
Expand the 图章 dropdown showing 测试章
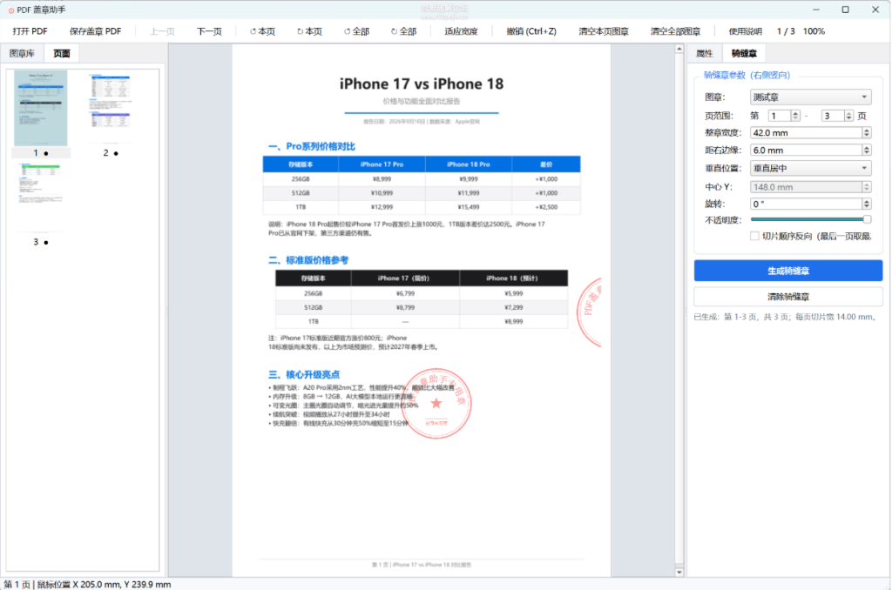[x=811, y=97]
